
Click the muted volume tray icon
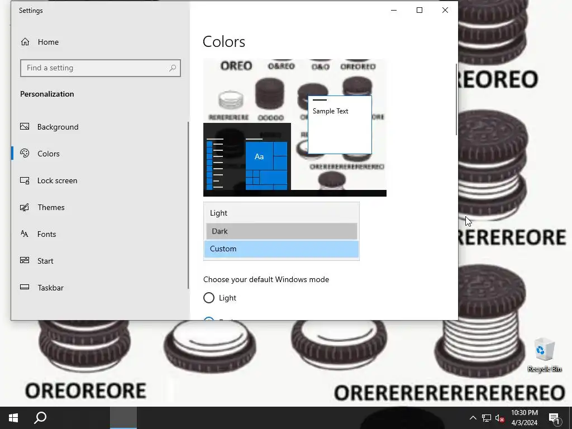click(x=500, y=418)
